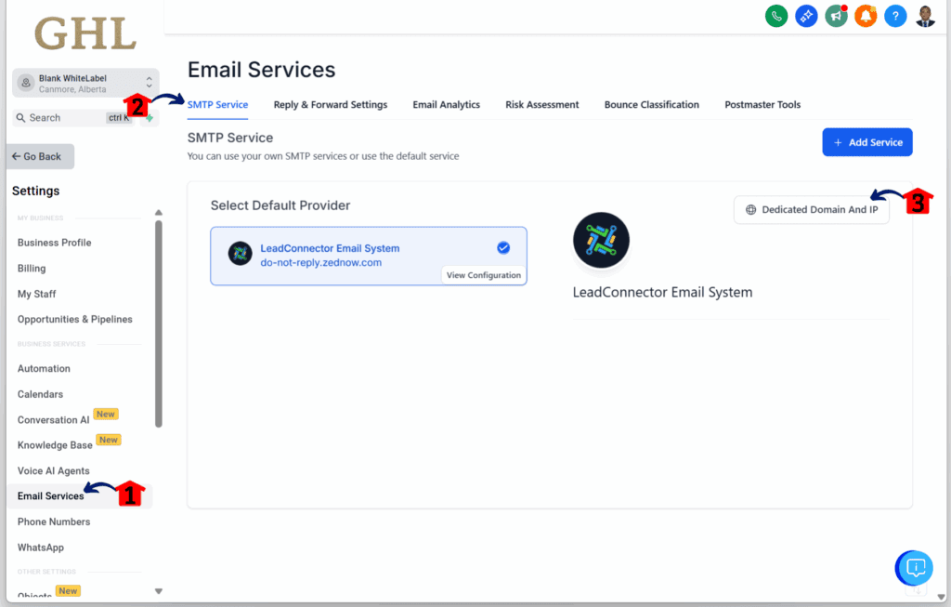Click the do-not-reply.zednow.com domain text
The image size is (951, 607).
pyautogui.click(x=320, y=263)
